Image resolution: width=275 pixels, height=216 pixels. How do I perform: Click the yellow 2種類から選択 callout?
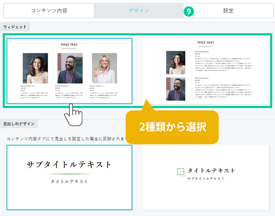click(172, 127)
